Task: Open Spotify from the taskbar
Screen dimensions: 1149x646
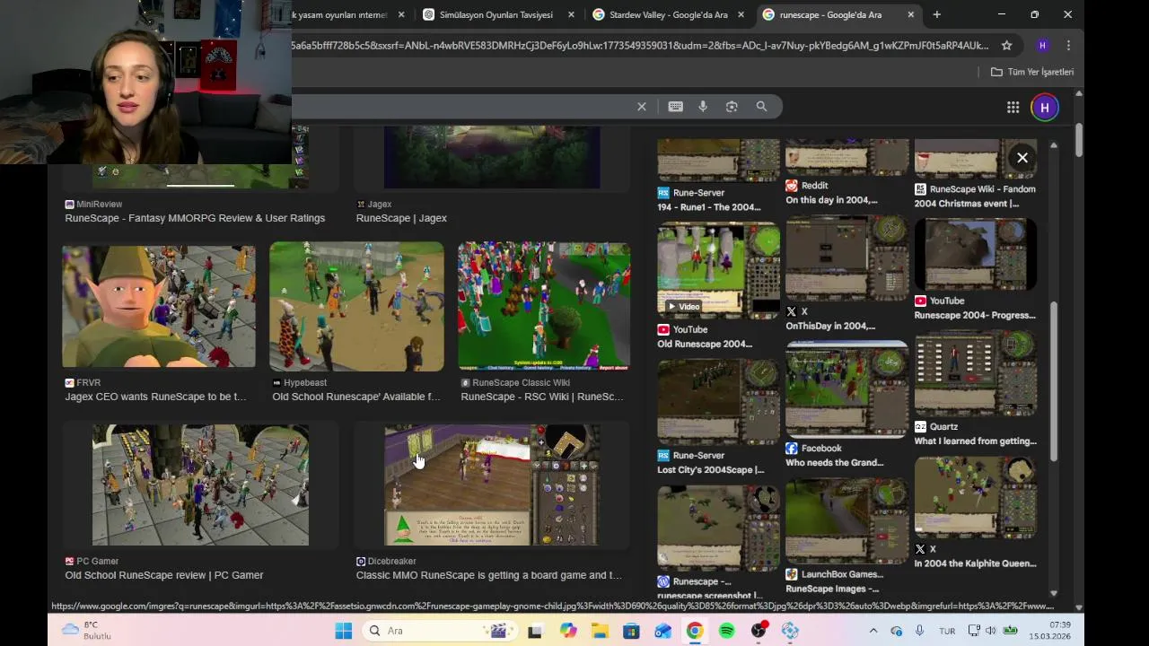Action: [726, 631]
